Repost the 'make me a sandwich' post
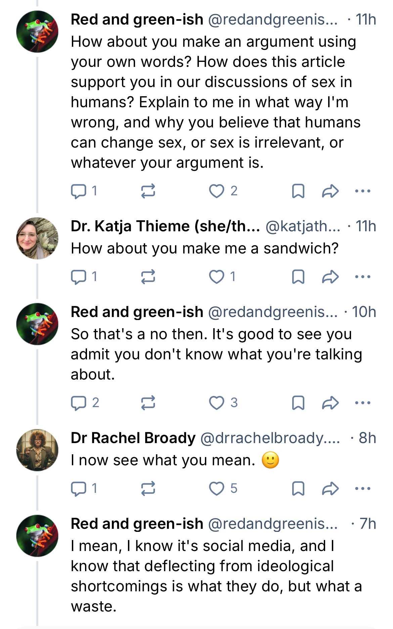The height and width of the screenshot is (629, 393). (148, 277)
